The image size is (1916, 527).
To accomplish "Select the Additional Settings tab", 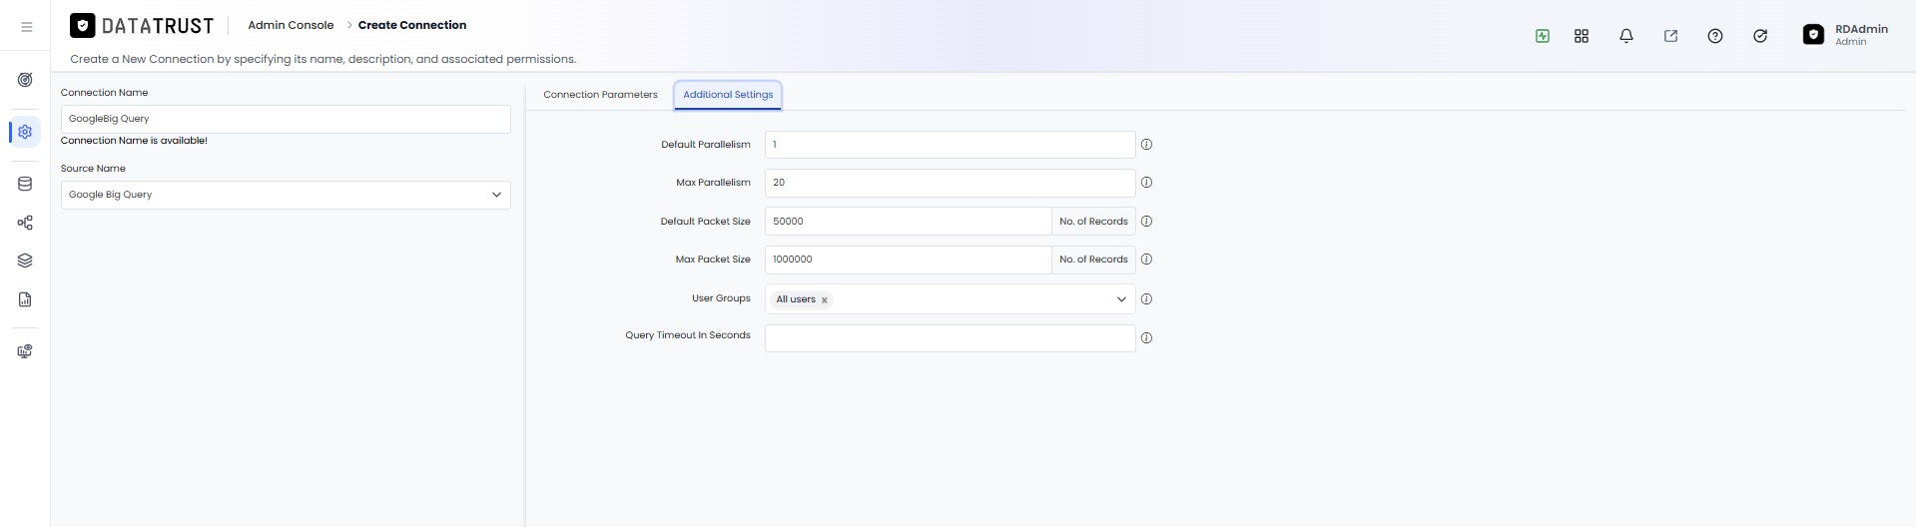I will click(x=728, y=95).
